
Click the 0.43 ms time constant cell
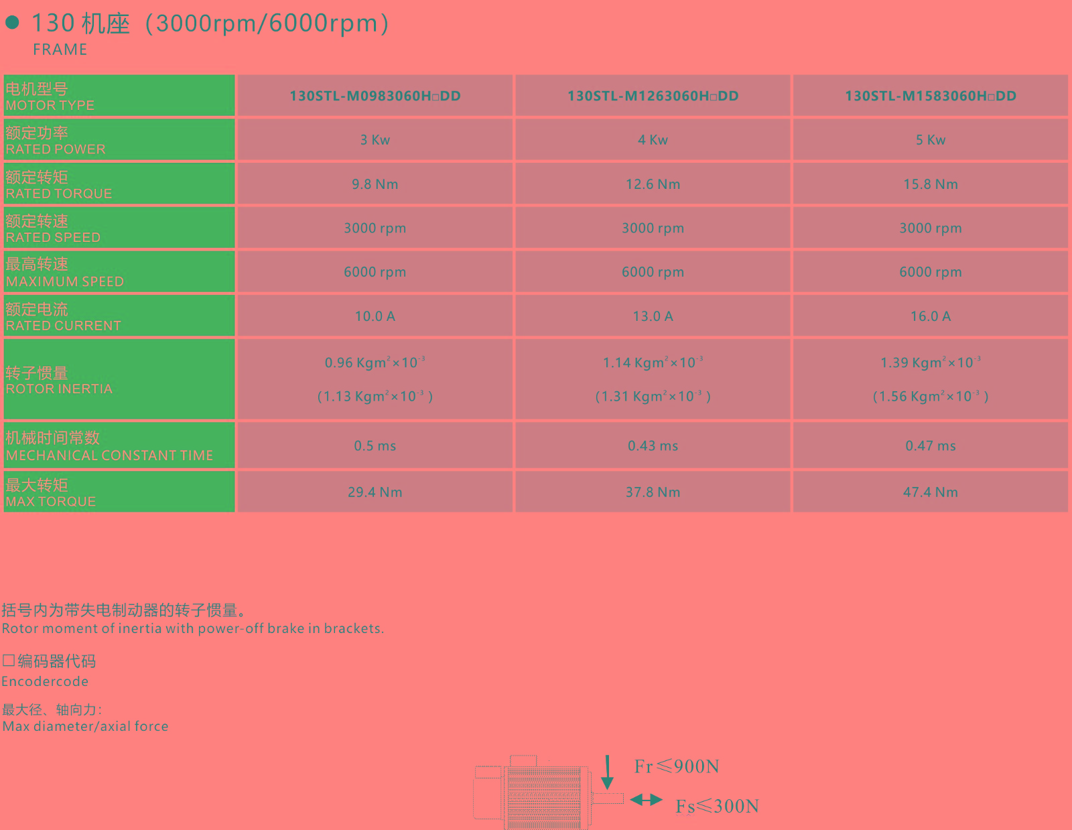tap(653, 445)
